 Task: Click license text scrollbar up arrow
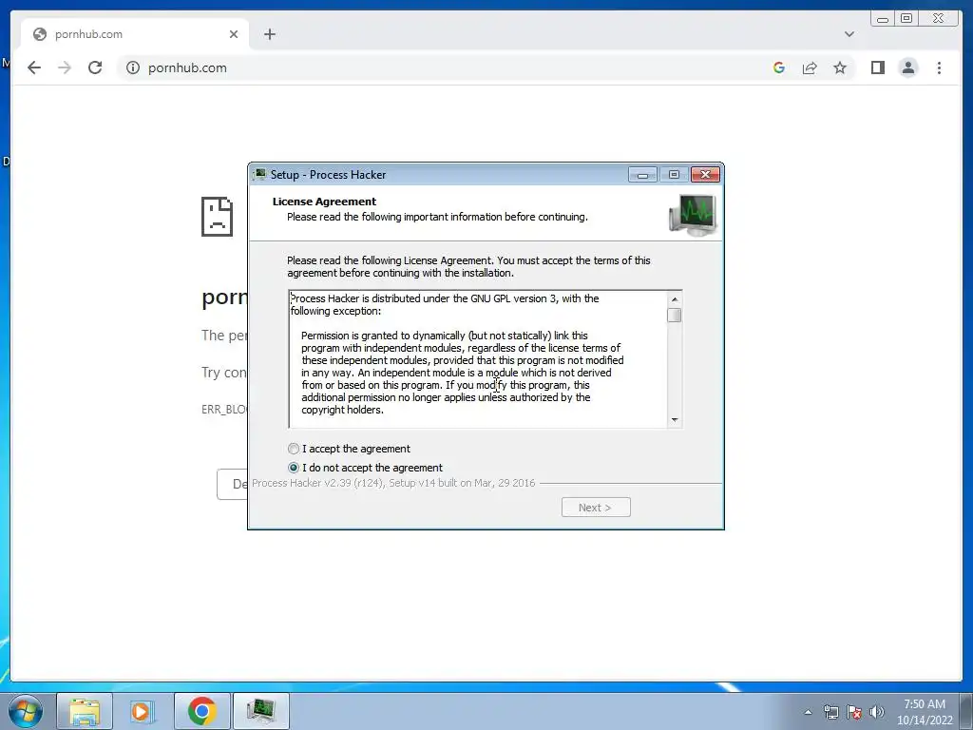click(675, 299)
